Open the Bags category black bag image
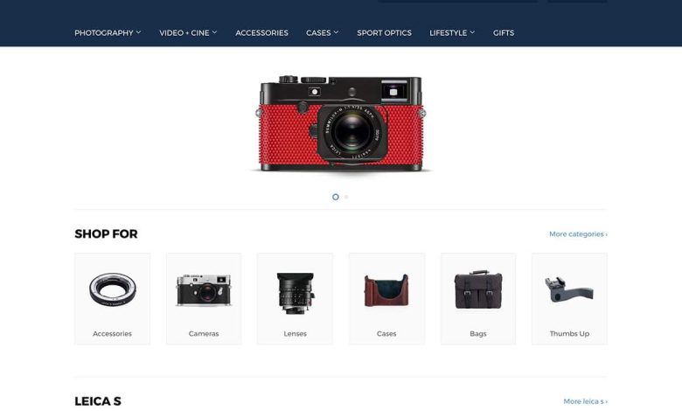This screenshot has width=682, height=411. [478, 289]
